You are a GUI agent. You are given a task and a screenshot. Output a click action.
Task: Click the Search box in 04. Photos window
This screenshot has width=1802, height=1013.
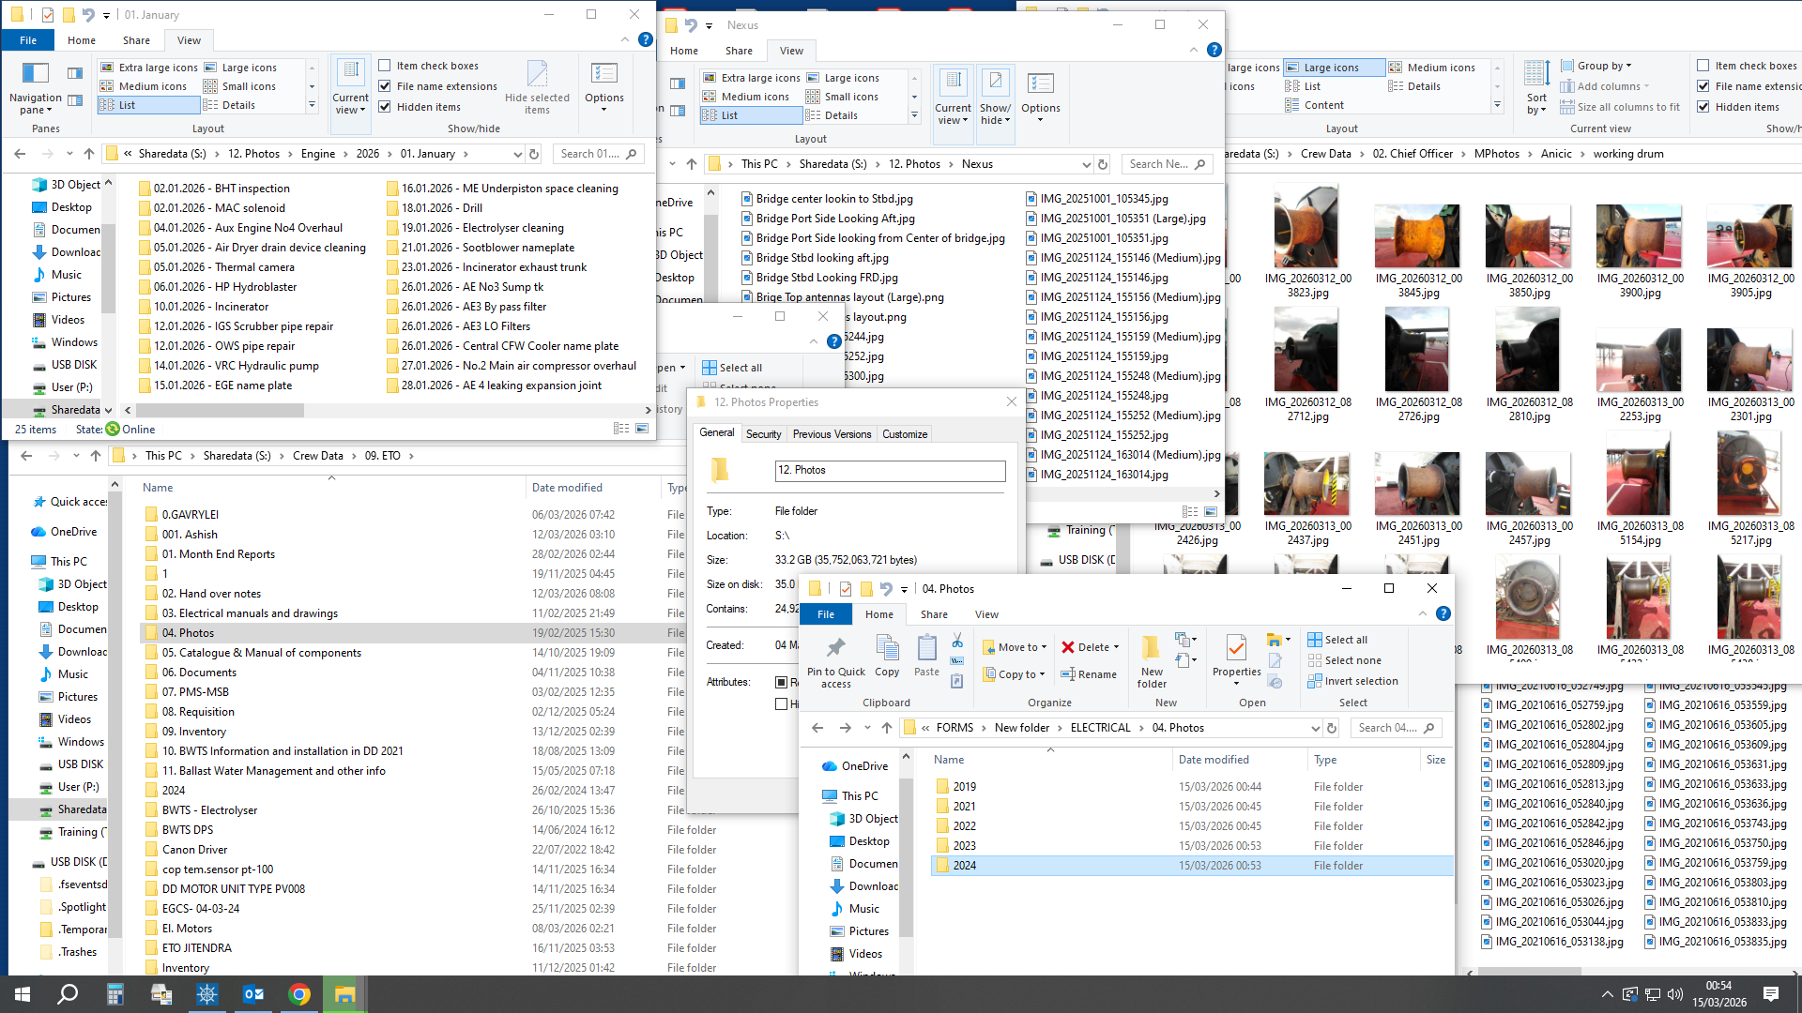click(x=1396, y=728)
